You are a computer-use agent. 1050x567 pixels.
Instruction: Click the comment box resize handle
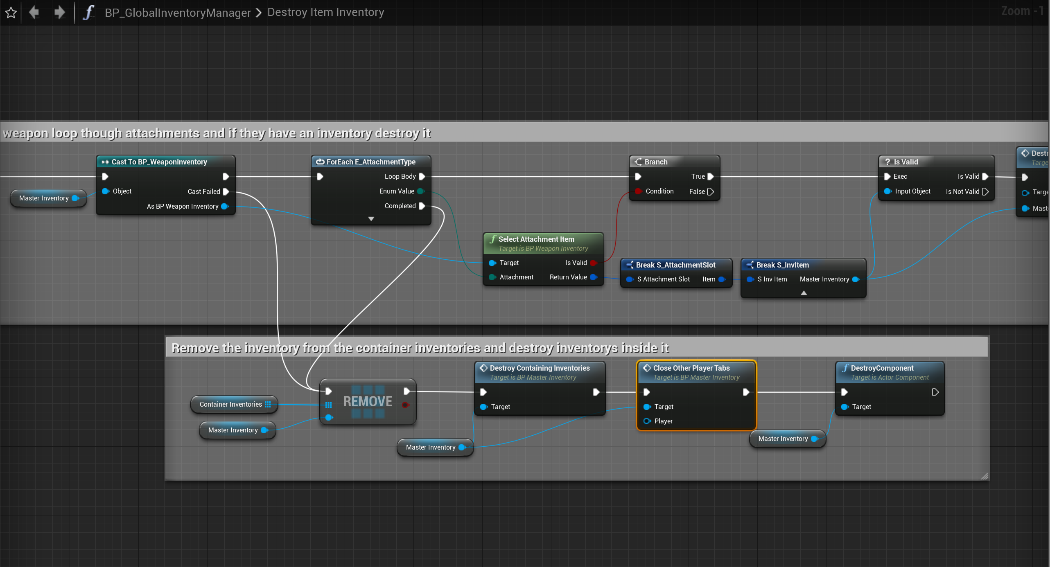tap(985, 476)
